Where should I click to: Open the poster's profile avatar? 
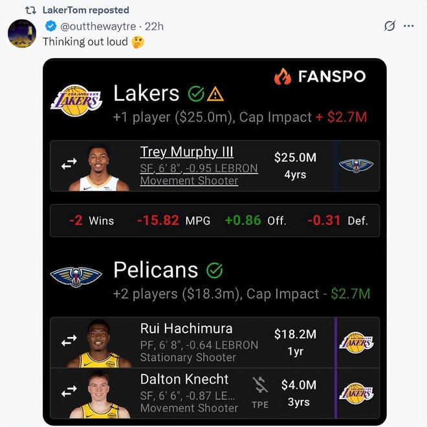click(22, 34)
